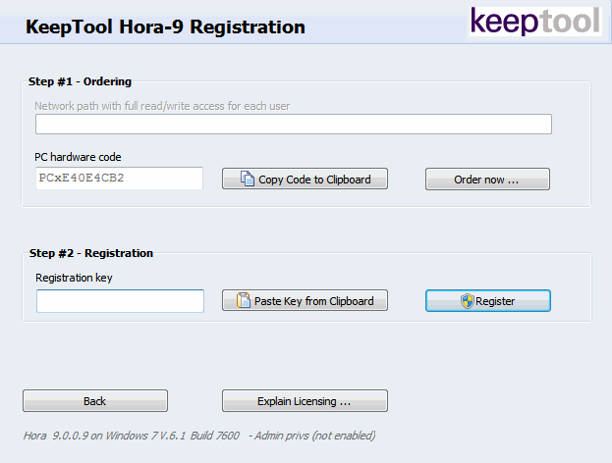Viewport: 612px width, 463px height.
Task: Click the Registration key label
Action: coord(74,278)
